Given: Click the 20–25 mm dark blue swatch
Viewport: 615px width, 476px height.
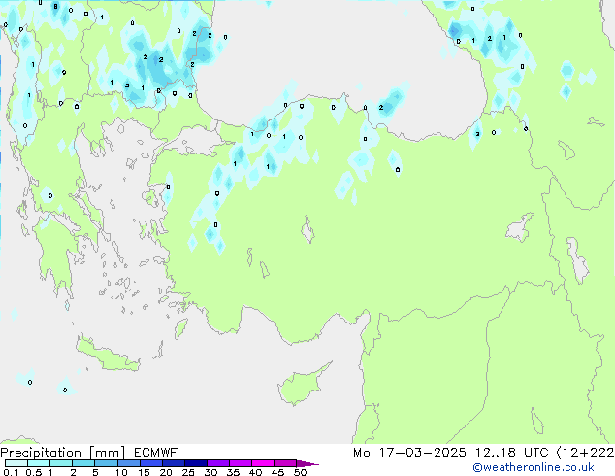Looking at the screenshot, I should click(173, 463).
